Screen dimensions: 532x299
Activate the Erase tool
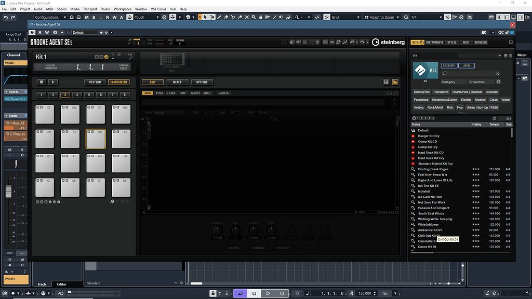(x=227, y=17)
